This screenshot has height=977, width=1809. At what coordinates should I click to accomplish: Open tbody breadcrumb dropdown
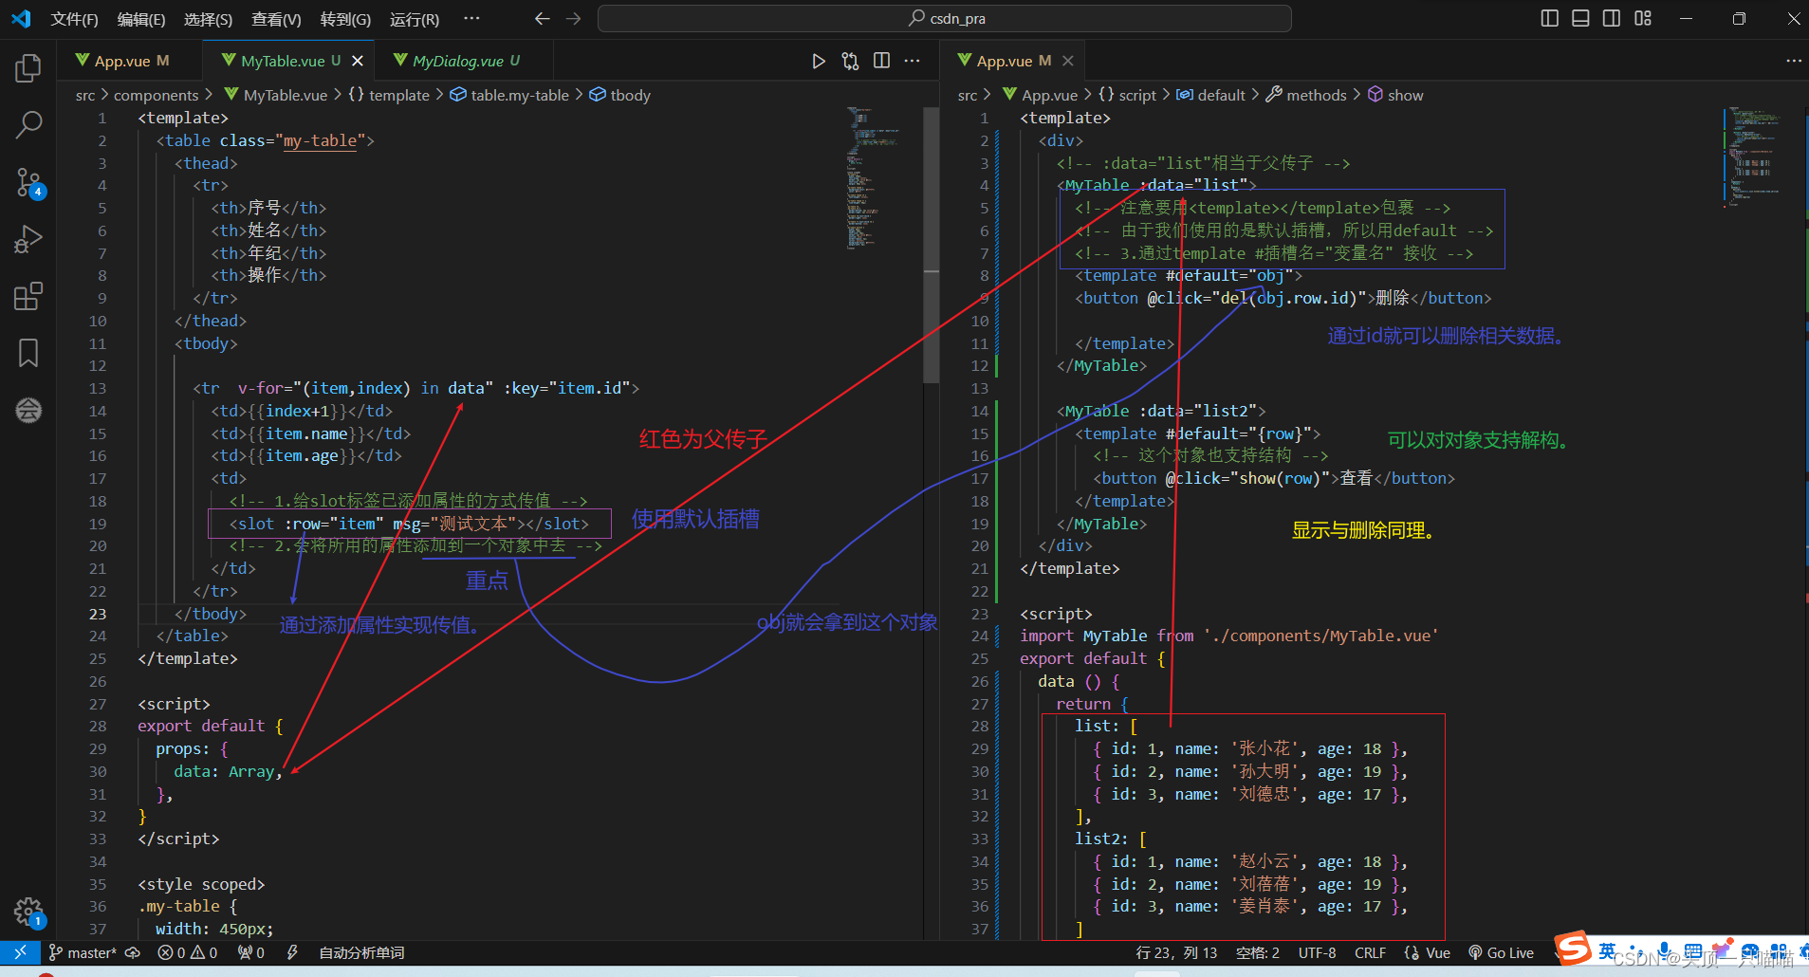620,95
